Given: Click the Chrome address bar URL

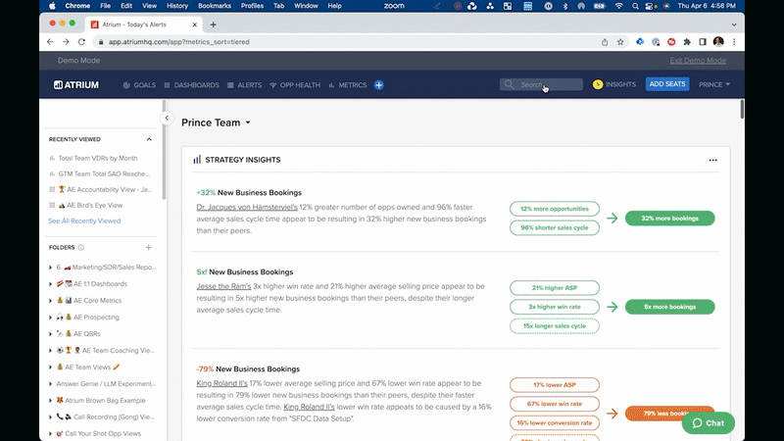Looking at the screenshot, I should click(x=179, y=42).
